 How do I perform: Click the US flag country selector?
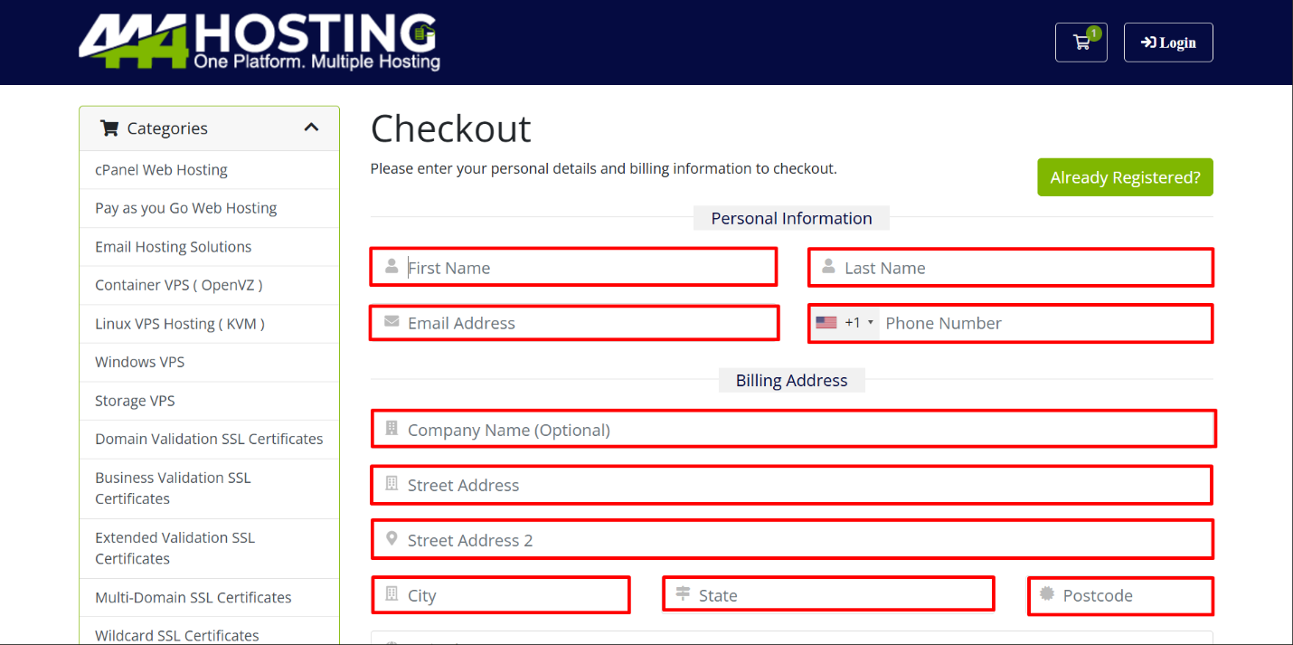[826, 323]
